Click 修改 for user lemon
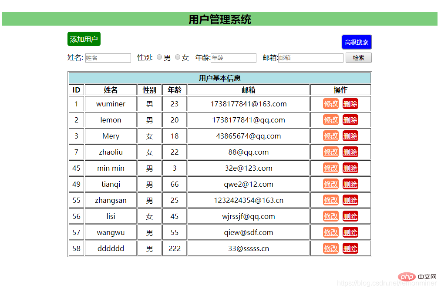 click(x=330, y=119)
